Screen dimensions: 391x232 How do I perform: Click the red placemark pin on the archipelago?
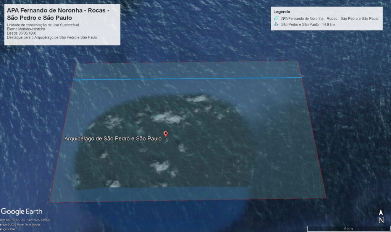[165, 134]
